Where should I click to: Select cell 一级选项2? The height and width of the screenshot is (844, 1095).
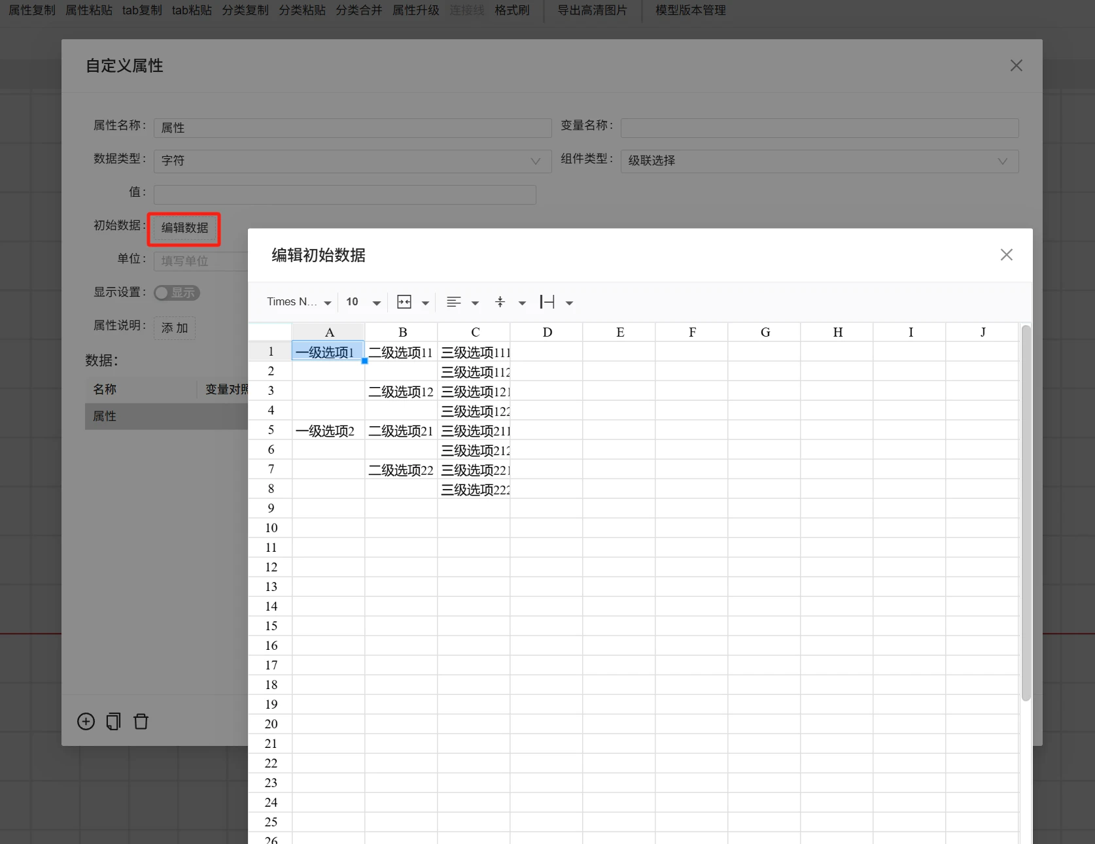click(x=328, y=430)
